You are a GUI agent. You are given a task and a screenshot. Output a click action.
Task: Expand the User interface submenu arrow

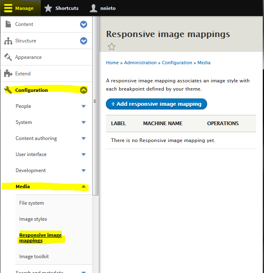pos(84,154)
